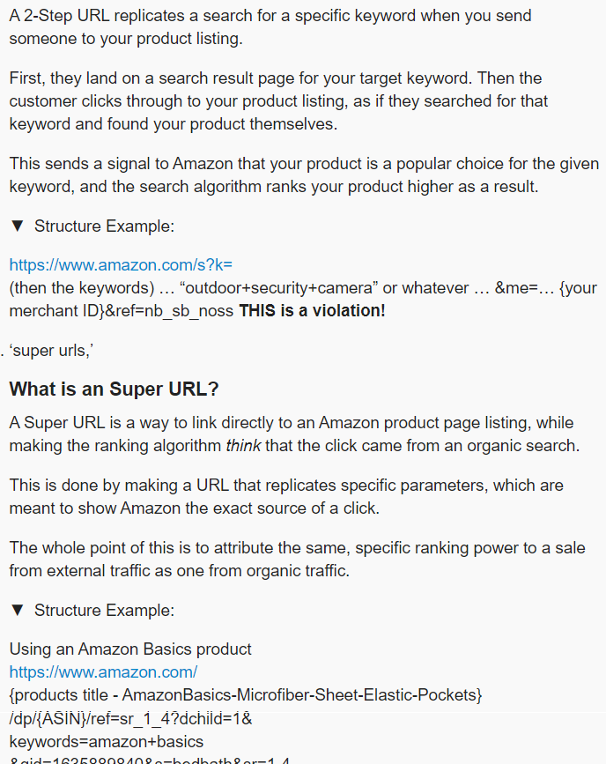Open the amazon.com/s?k= link
Image resolution: width=606 pixels, height=764 pixels.
121,264
